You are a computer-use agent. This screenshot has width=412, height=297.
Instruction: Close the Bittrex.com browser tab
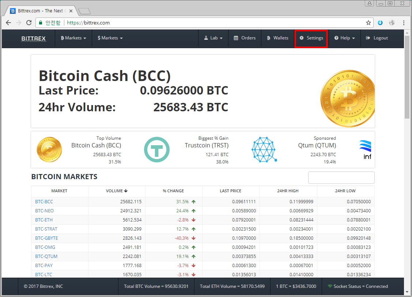[71, 11]
